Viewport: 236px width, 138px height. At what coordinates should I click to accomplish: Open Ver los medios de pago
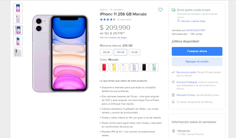pos(113,37)
